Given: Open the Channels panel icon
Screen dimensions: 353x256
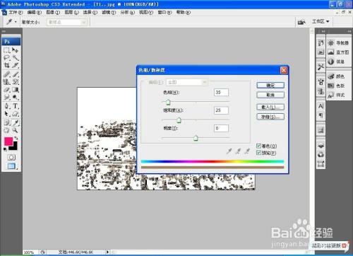Looking at the screenshot, I should click(x=321, y=155).
